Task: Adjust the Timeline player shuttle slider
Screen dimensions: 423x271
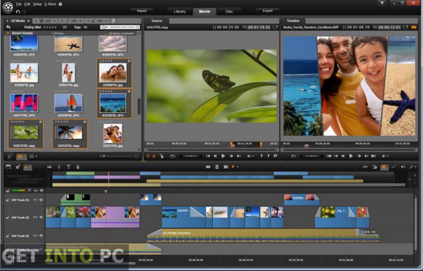Action: pyautogui.click(x=311, y=156)
